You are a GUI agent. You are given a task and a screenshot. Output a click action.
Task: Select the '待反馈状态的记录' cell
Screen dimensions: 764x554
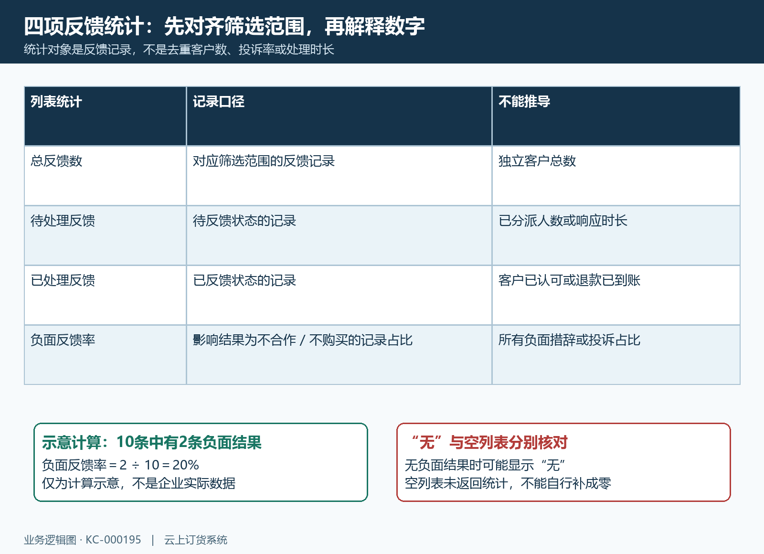click(x=339, y=235)
